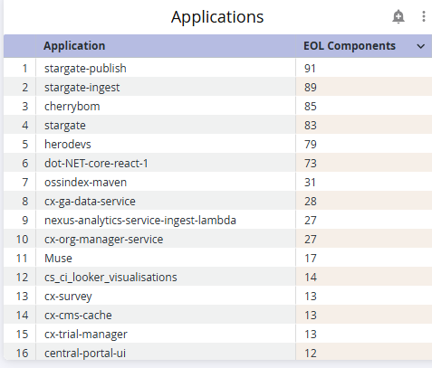Viewport: 432px width, 368px height.
Task: Open the tile three-dot actions menu
Action: pos(424,16)
